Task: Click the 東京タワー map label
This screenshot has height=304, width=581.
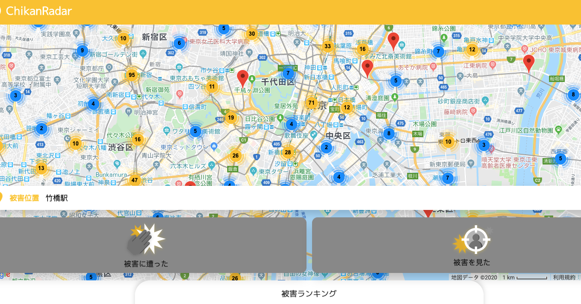Action: [274, 171]
